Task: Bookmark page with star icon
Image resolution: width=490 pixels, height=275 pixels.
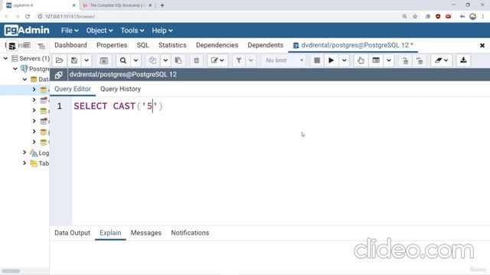Action: (415, 17)
